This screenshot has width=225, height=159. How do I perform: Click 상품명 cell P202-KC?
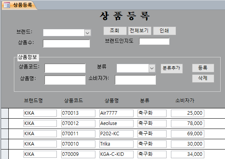116,134
